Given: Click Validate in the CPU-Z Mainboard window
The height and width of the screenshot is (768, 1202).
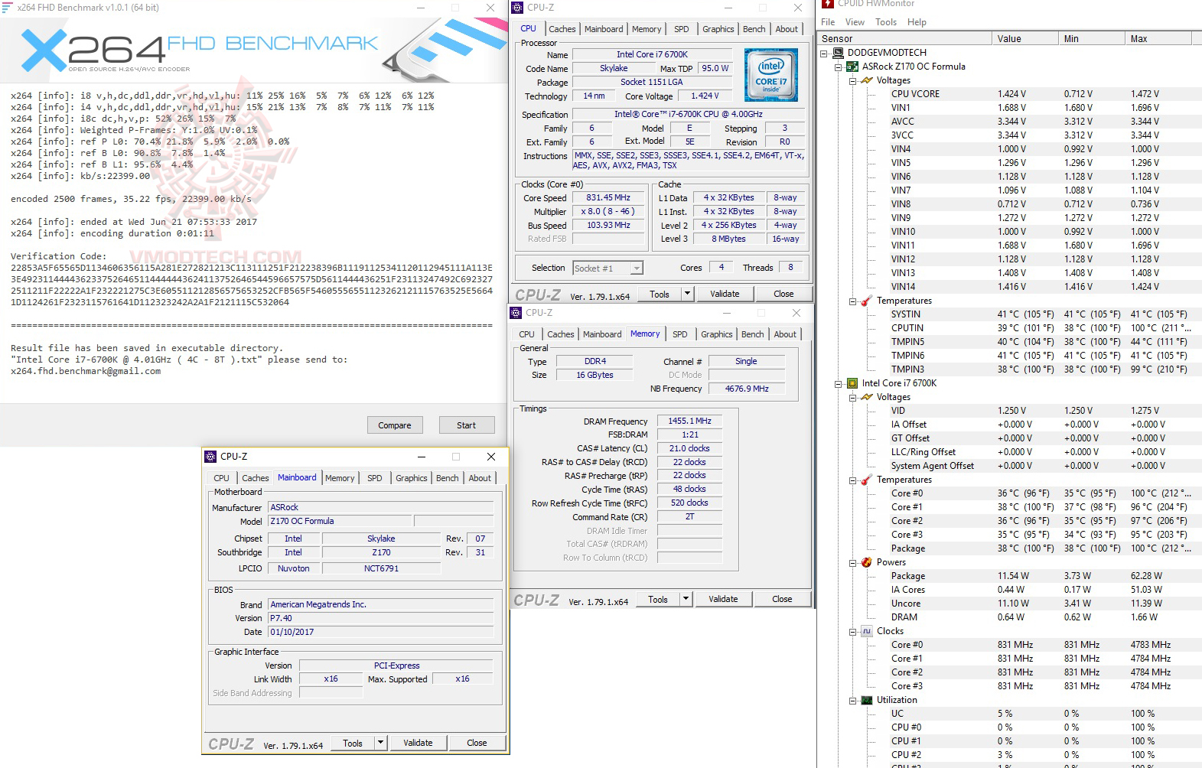Looking at the screenshot, I should click(418, 743).
